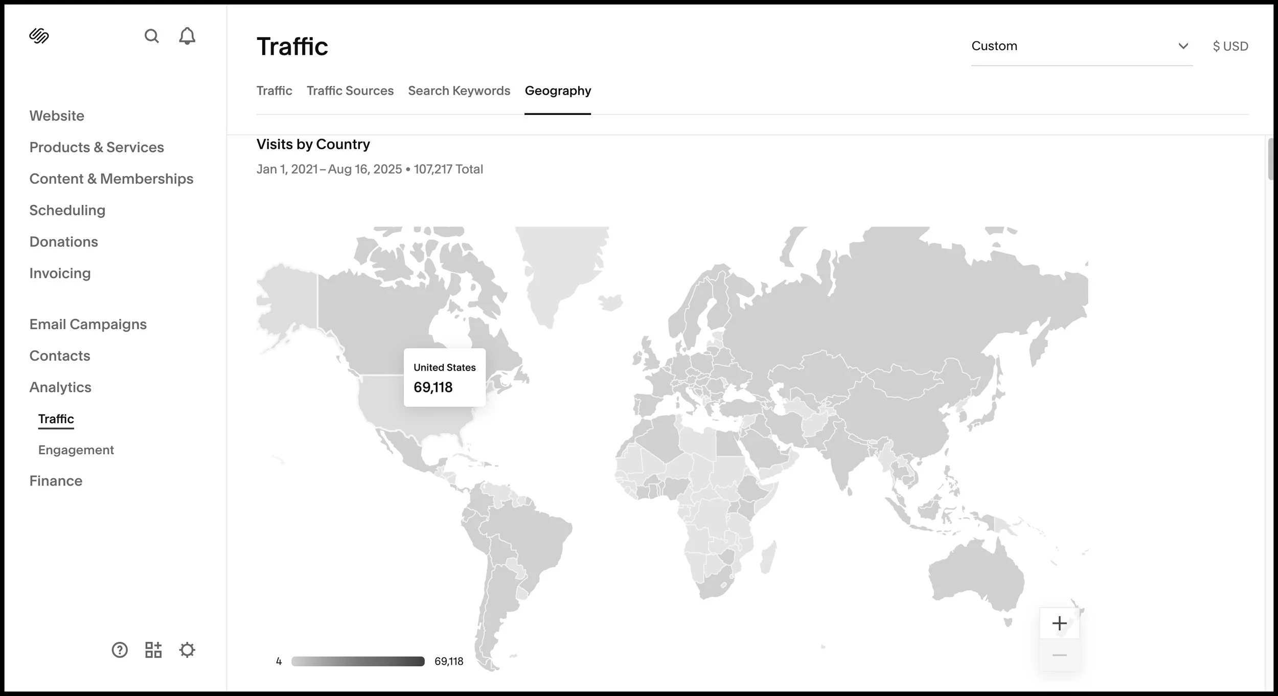This screenshot has width=1278, height=696.
Task: Open the settings gear icon
Action: click(x=187, y=650)
